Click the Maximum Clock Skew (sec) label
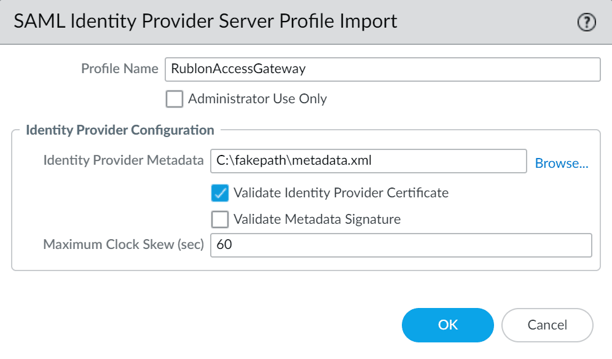 click(123, 245)
